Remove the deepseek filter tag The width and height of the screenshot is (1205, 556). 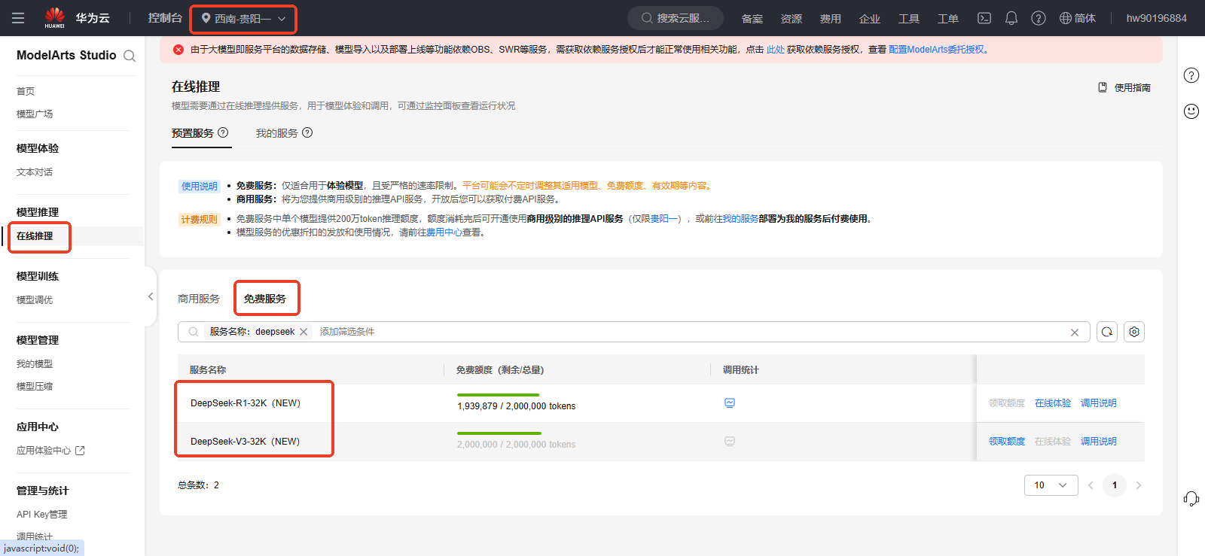(304, 332)
